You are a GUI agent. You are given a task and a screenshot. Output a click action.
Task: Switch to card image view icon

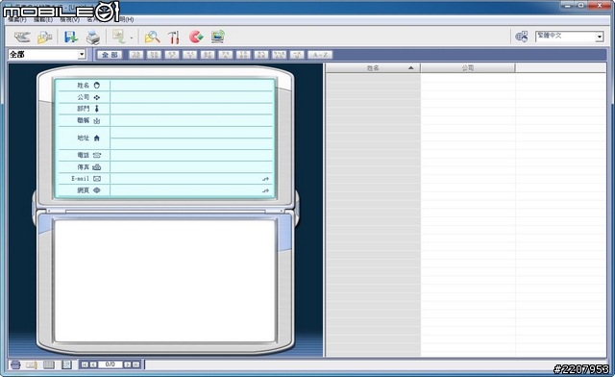pos(32,364)
